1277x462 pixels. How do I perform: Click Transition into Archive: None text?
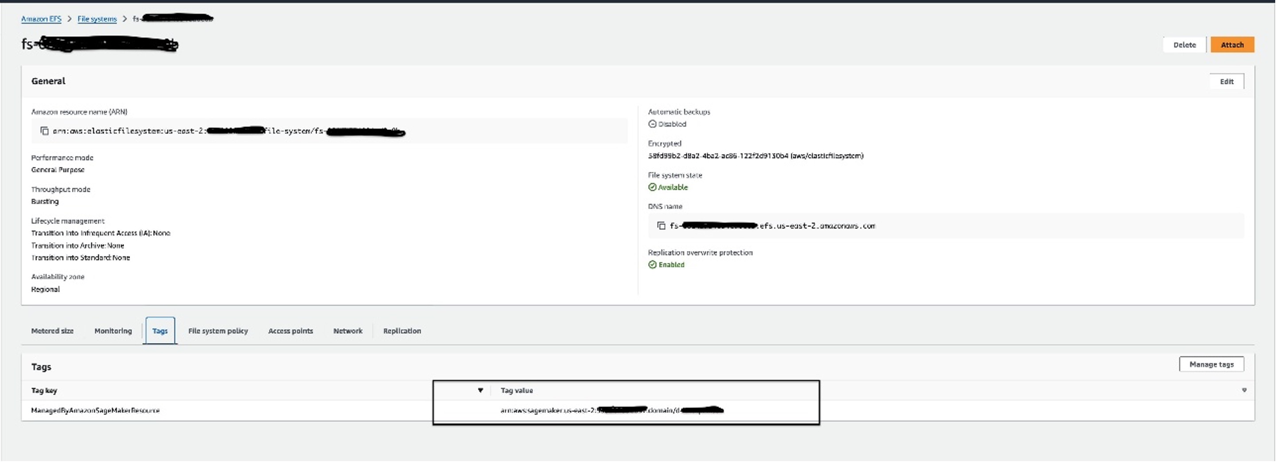tap(77, 246)
